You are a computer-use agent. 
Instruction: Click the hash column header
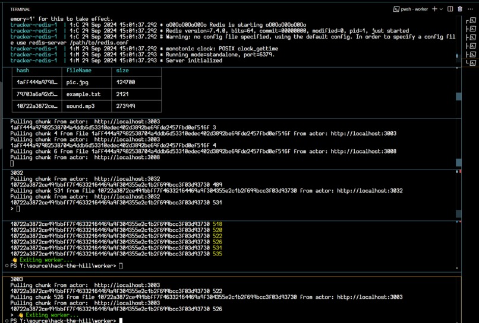[x=23, y=71]
